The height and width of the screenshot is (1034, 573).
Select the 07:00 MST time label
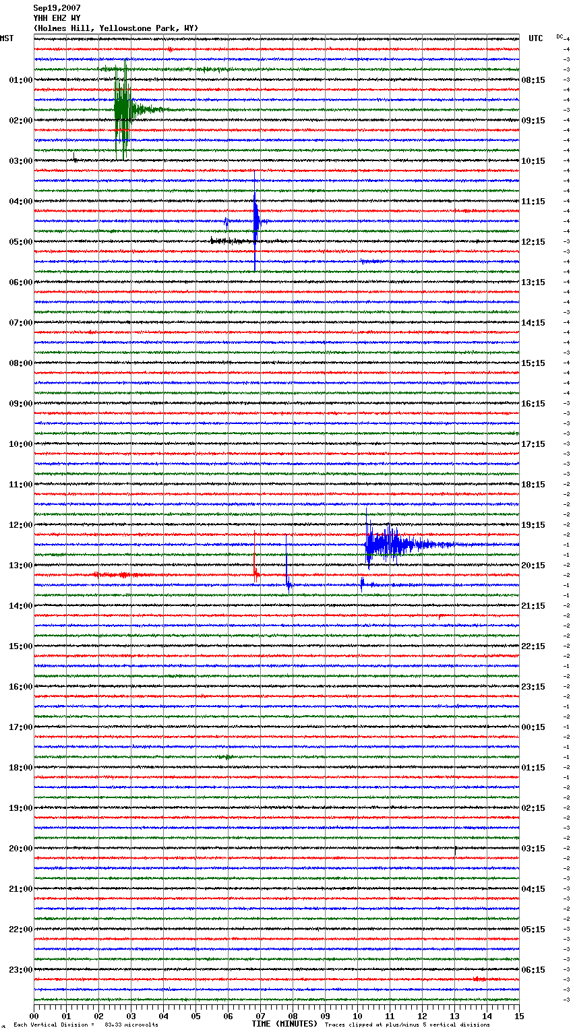(x=21, y=323)
